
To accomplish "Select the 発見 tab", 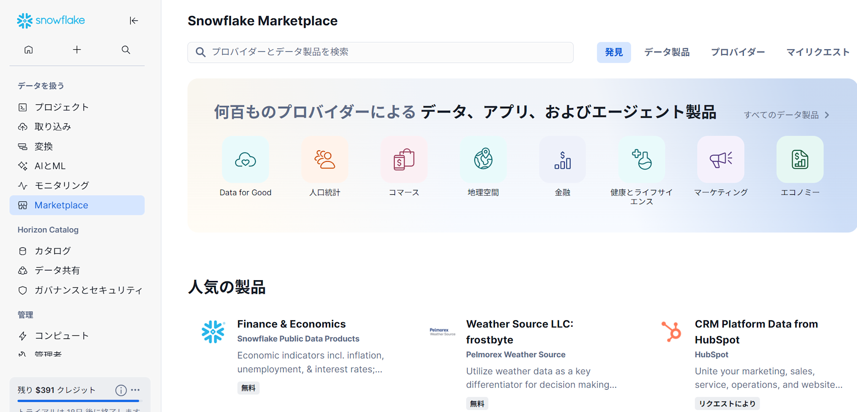I will tap(614, 52).
